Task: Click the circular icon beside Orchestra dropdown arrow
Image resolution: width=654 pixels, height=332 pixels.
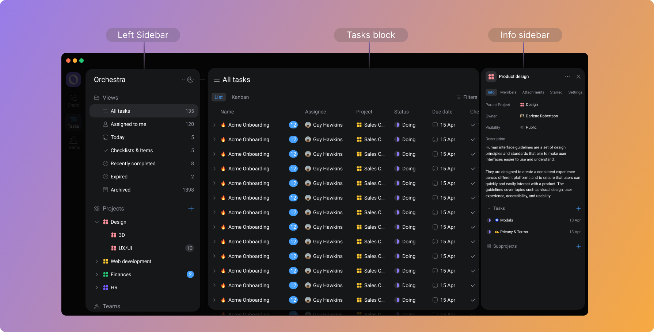Action: click(190, 80)
